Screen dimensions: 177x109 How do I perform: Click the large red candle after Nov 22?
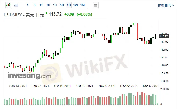tap(138, 31)
